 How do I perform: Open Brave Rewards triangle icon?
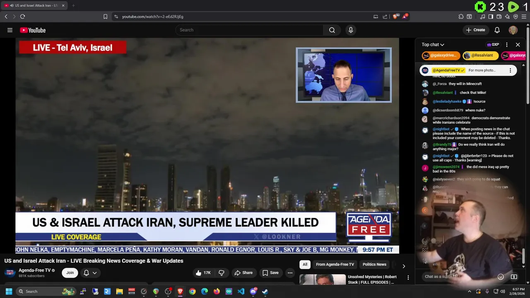click(x=405, y=17)
